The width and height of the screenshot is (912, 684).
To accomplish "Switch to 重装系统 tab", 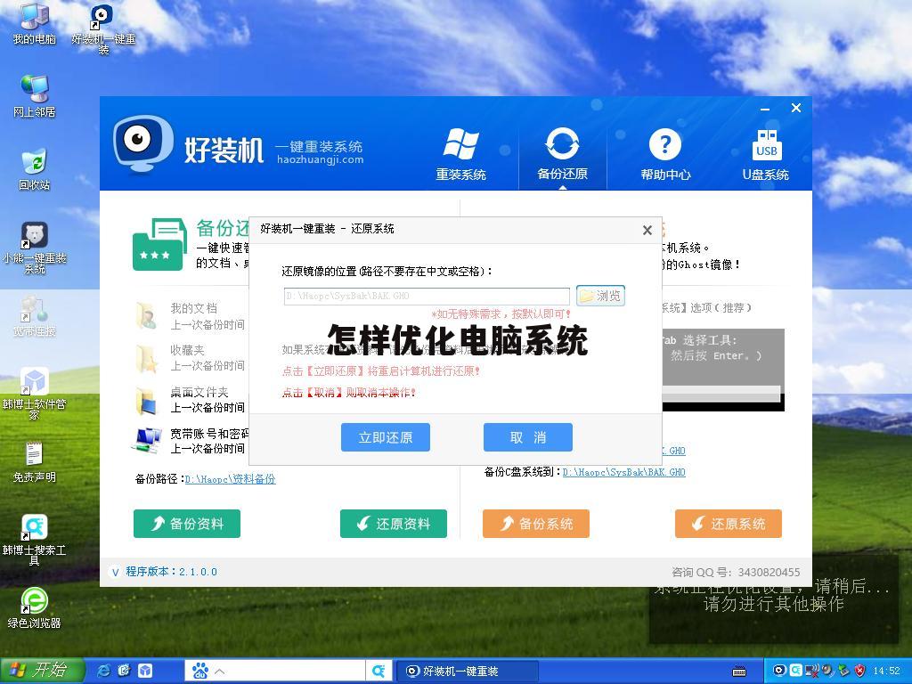I will [x=460, y=154].
